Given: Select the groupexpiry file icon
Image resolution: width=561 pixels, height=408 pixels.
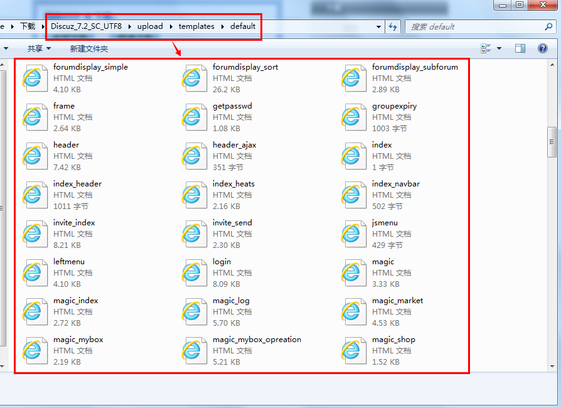Looking at the screenshot, I should click(353, 117).
